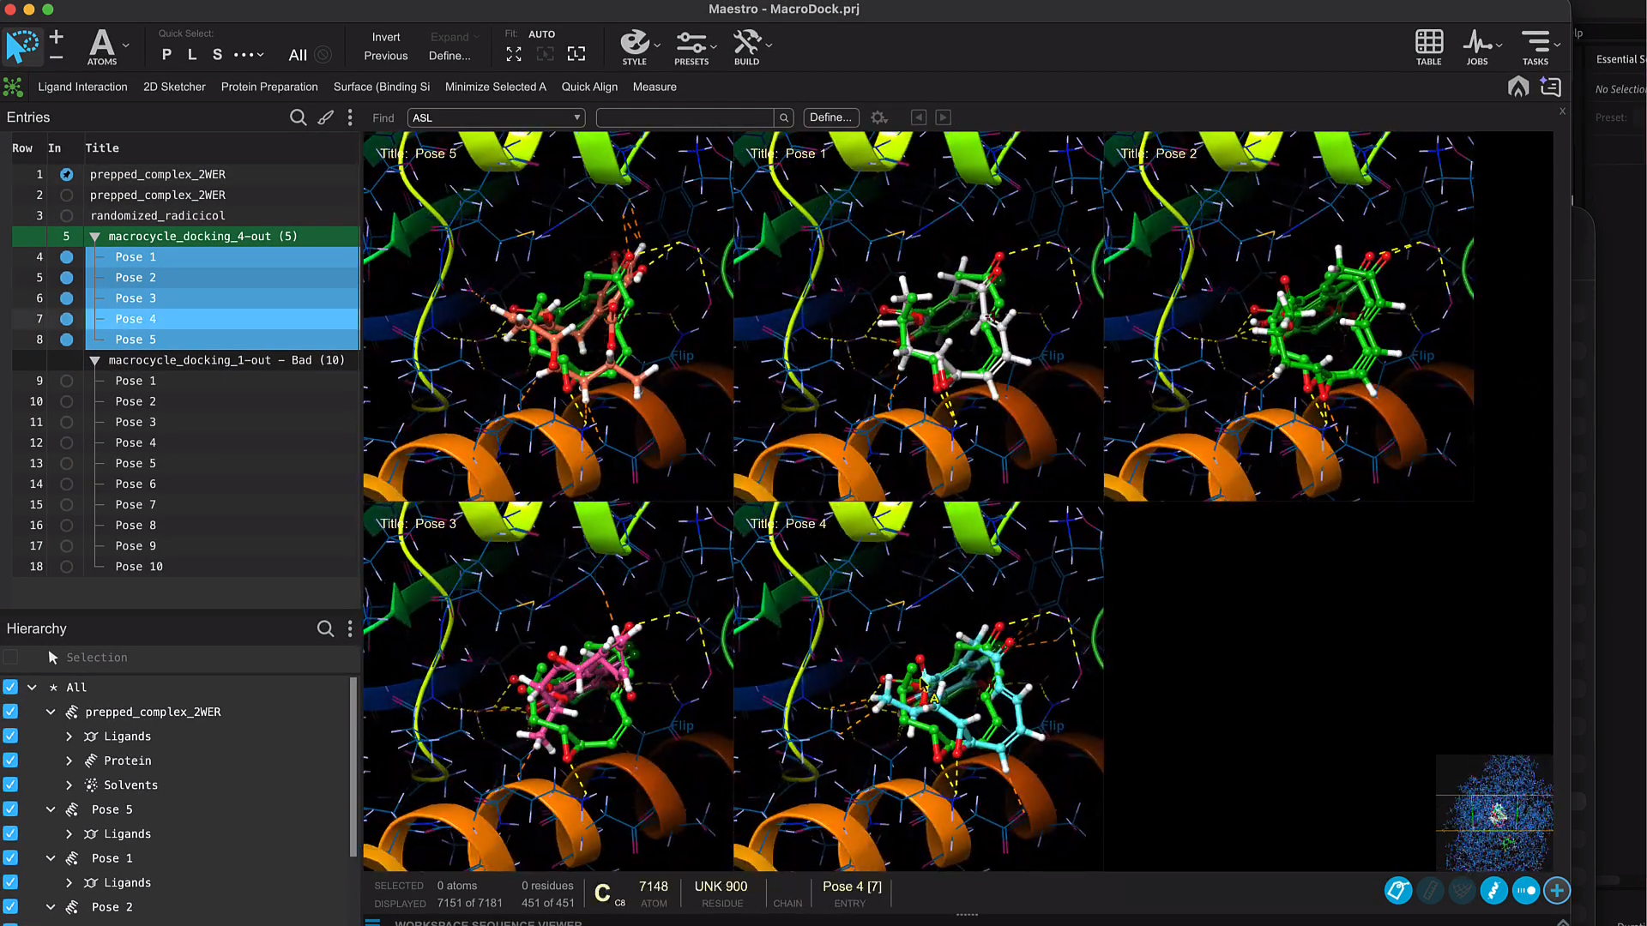Click Define... in the selection toolbar
1647x926 pixels.
click(449, 56)
